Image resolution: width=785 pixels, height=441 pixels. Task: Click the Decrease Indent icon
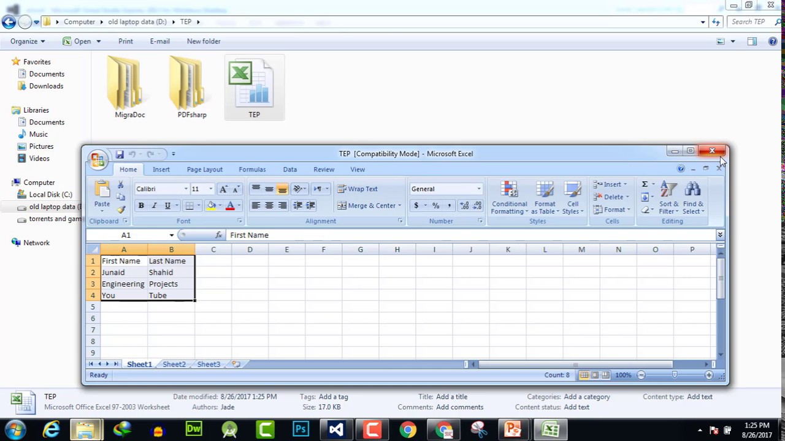pos(298,206)
